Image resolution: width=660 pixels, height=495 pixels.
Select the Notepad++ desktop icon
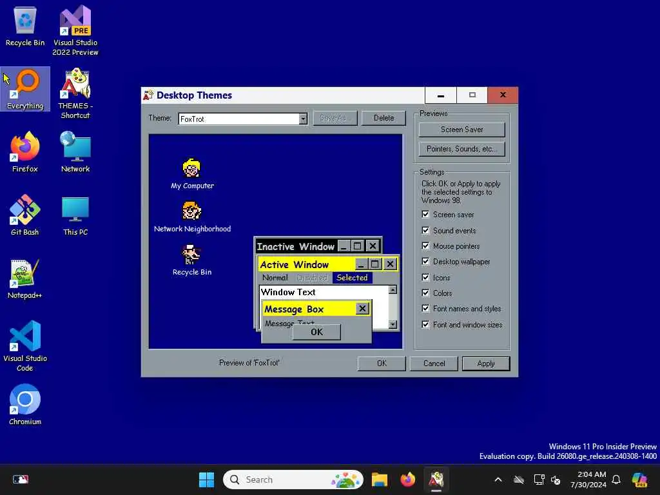pyautogui.click(x=25, y=278)
